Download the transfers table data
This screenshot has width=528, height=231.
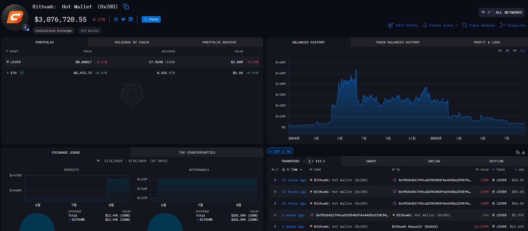point(523,152)
